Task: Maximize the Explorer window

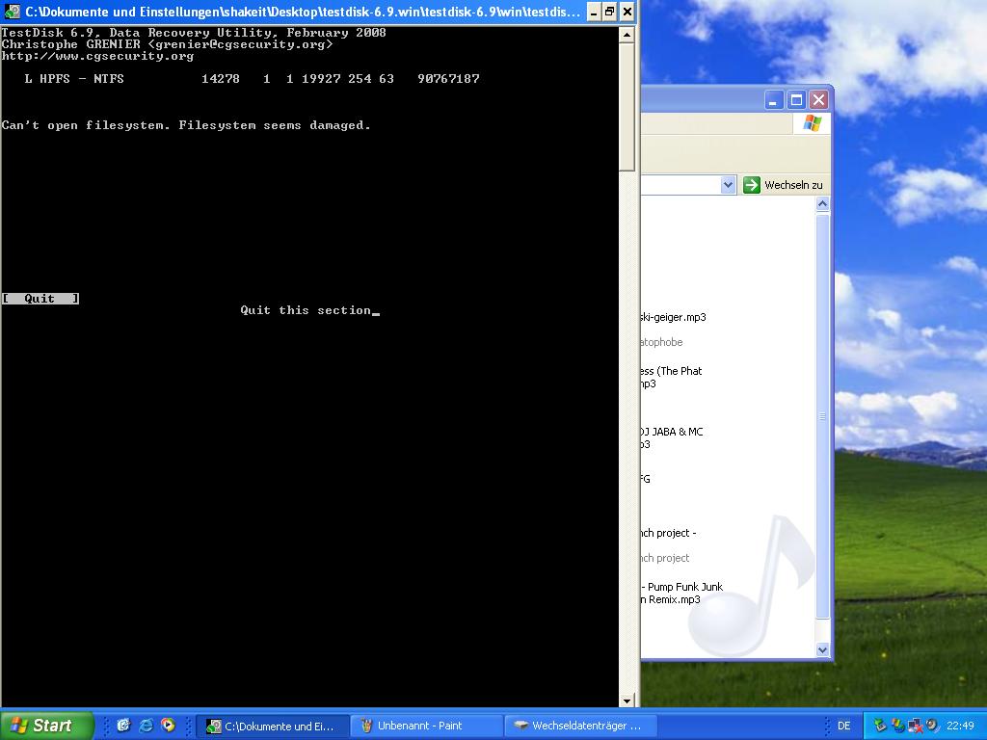Action: pyautogui.click(x=796, y=100)
